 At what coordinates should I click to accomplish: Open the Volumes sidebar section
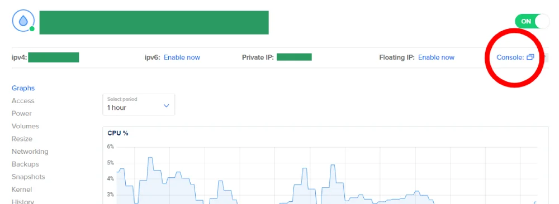(25, 126)
